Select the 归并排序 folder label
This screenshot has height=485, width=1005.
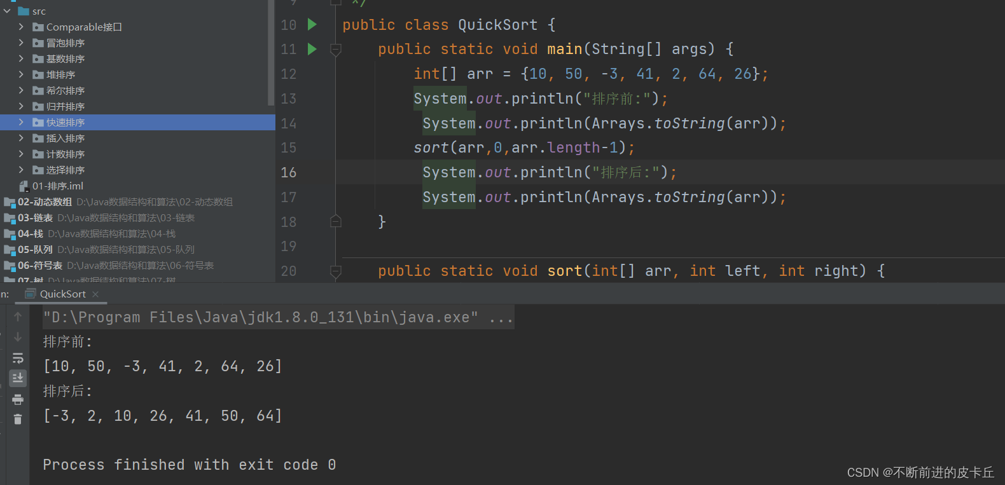[x=66, y=106]
